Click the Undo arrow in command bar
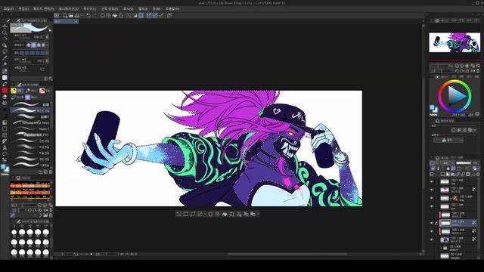Image resolution: width=484 pixels, height=272 pixels. coord(88,15)
